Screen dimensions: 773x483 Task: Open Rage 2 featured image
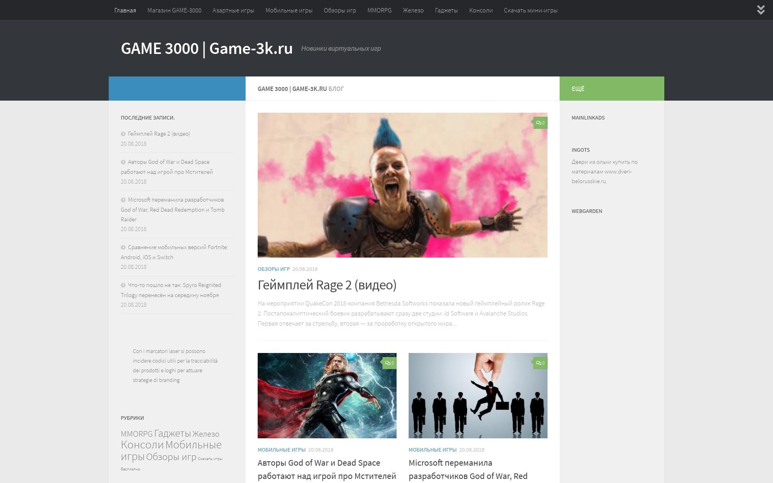pyautogui.click(x=402, y=185)
